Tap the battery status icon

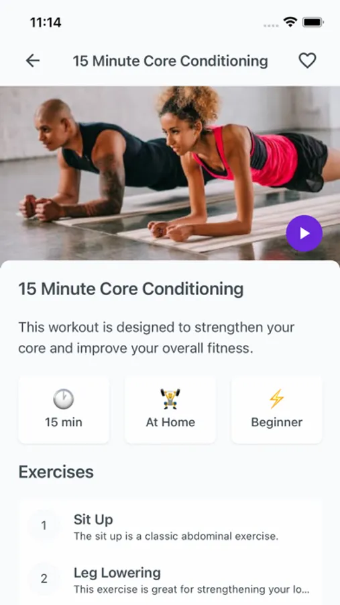(313, 22)
